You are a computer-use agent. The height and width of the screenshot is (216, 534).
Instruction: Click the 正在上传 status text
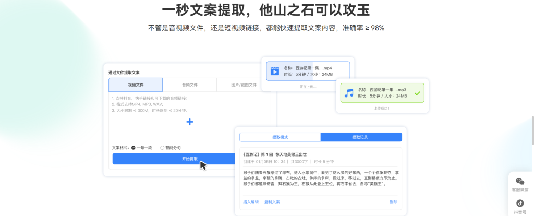click(308, 87)
